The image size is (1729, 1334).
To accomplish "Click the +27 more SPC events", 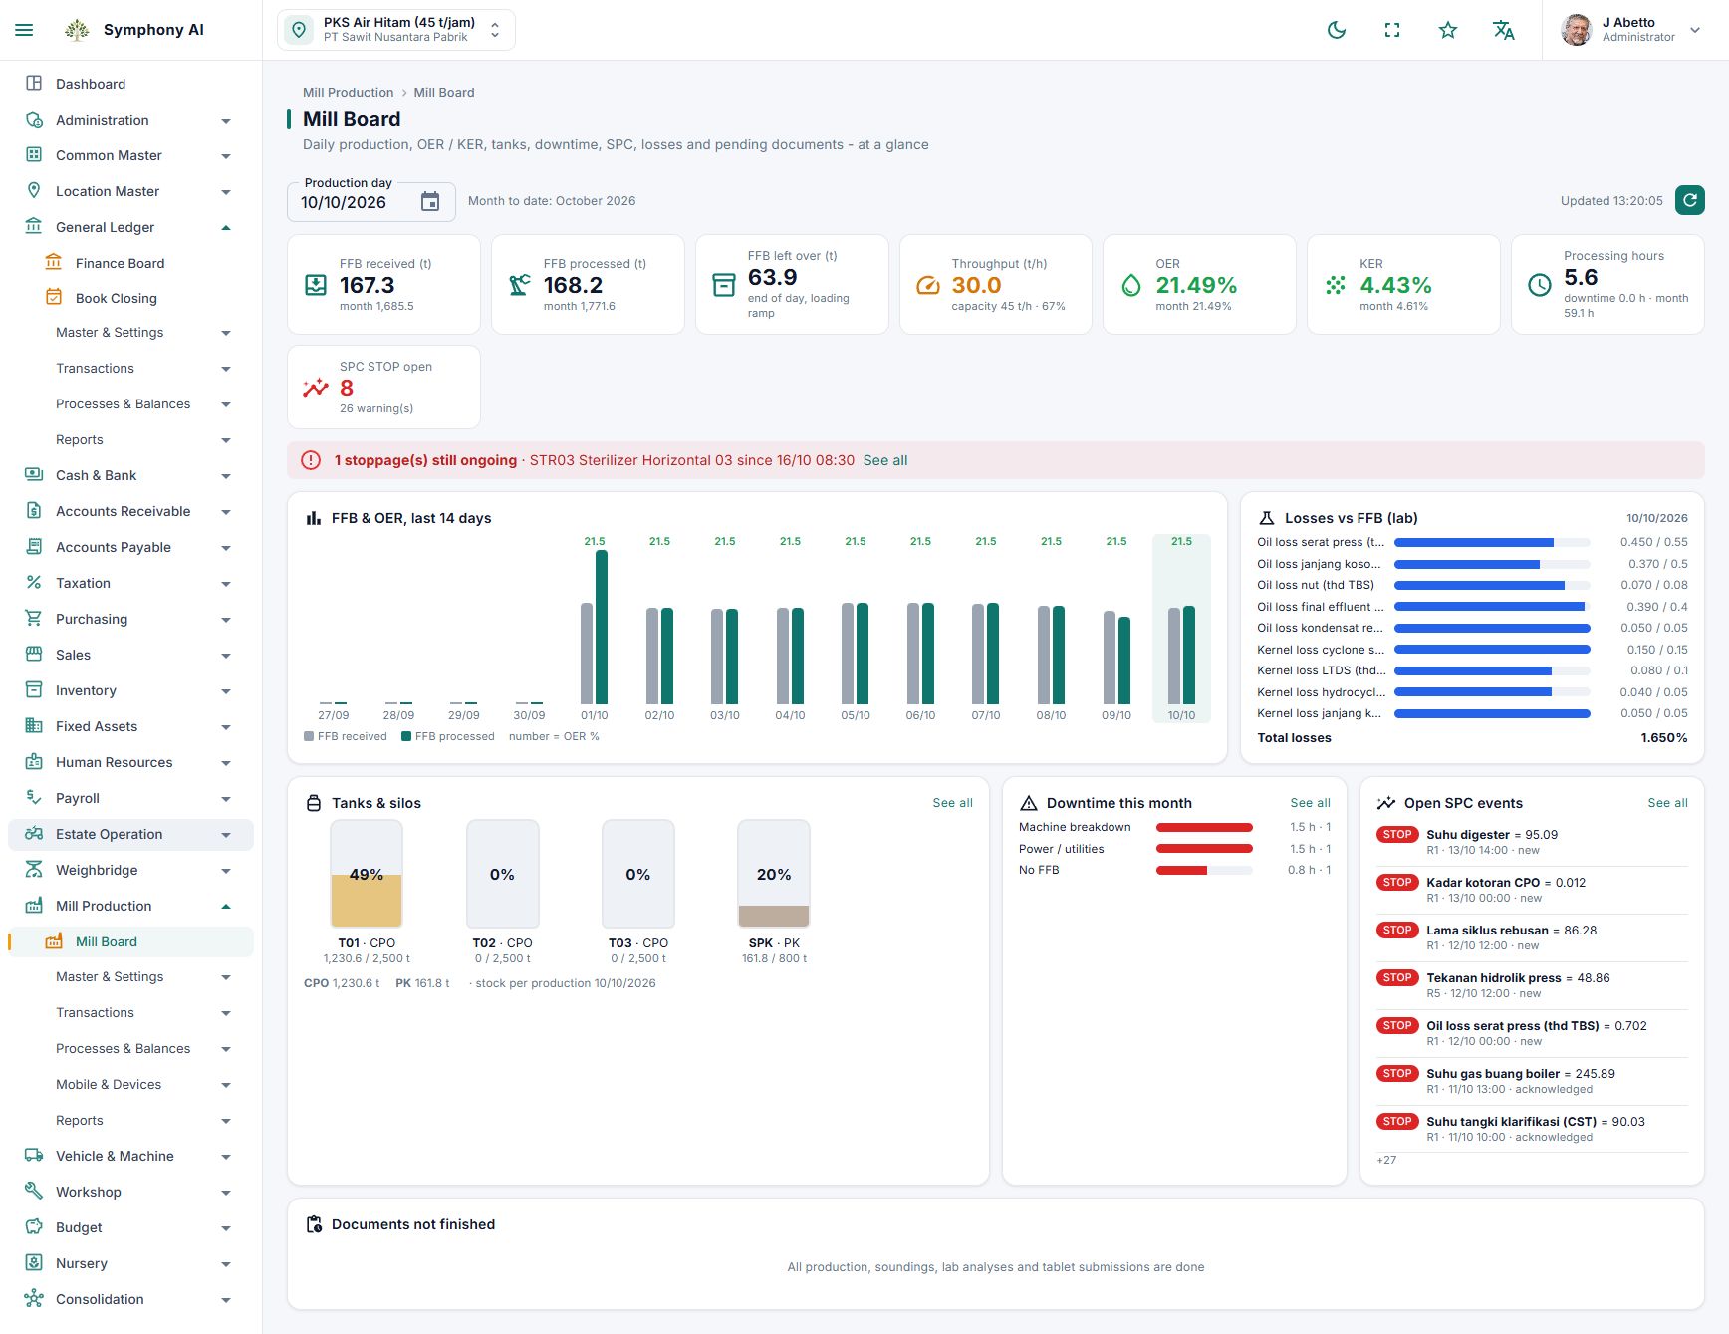I will (x=1386, y=1160).
